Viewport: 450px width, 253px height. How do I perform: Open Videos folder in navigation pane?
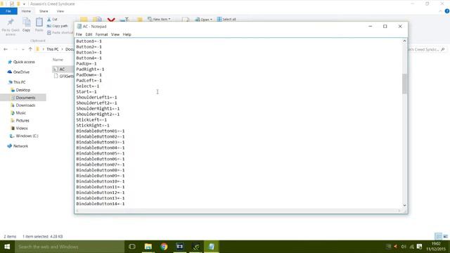[22, 128]
